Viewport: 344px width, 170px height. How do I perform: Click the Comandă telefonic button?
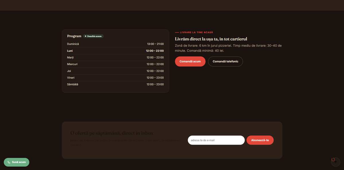pyautogui.click(x=225, y=61)
